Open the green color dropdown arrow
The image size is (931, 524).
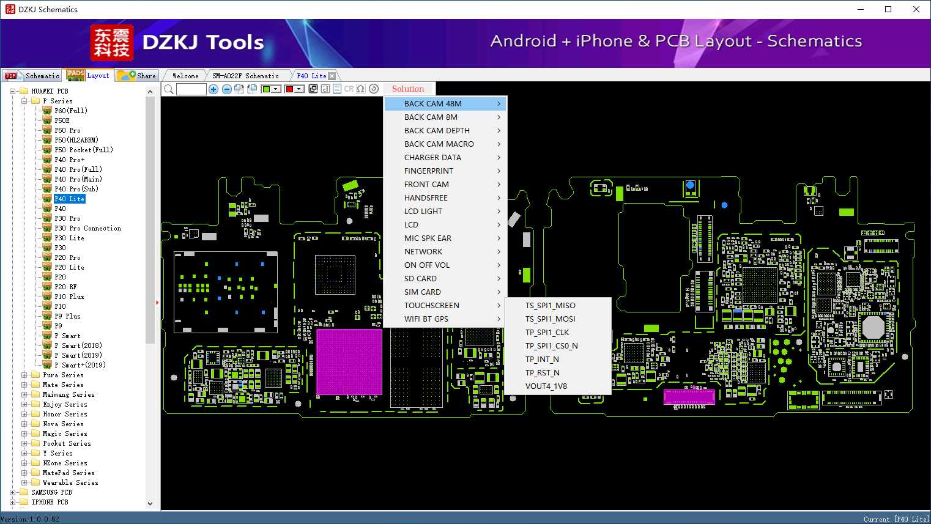pyautogui.click(x=276, y=89)
